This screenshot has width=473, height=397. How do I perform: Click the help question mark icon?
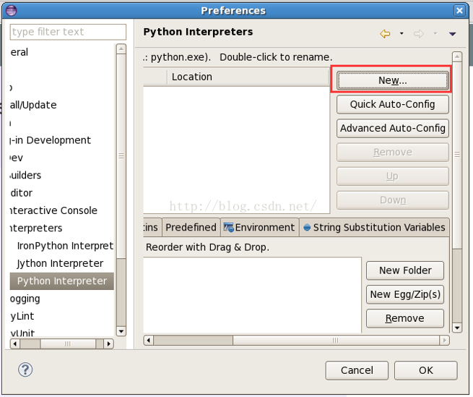[x=25, y=370]
